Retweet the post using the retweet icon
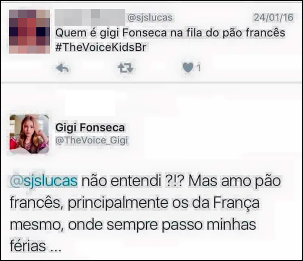 [x=126, y=68]
